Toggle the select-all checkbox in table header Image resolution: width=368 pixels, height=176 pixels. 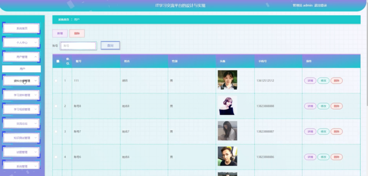tap(58, 61)
